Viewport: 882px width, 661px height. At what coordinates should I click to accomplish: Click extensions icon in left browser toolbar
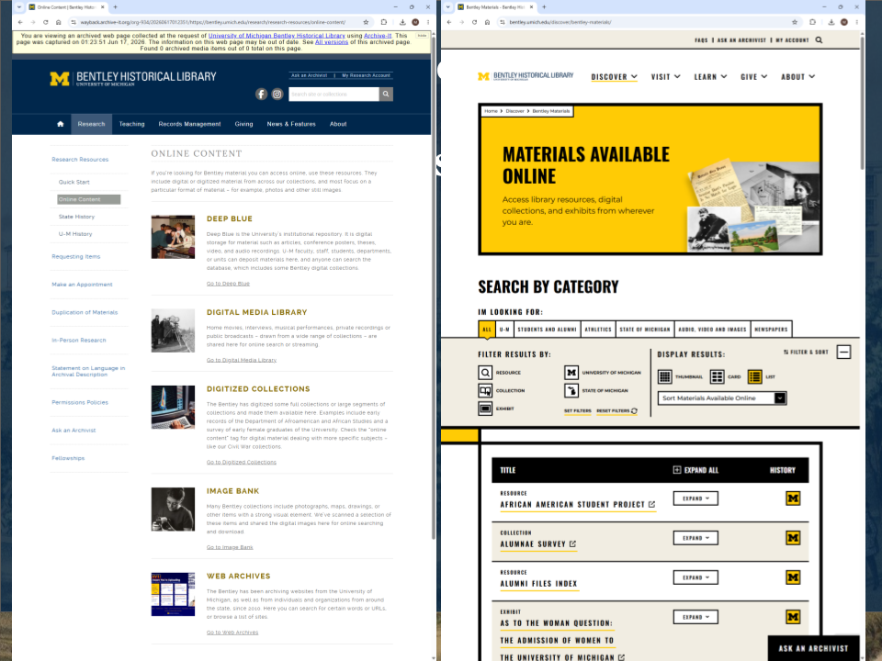tap(384, 22)
